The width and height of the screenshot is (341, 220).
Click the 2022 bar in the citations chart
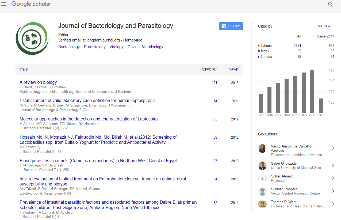pos(321,105)
